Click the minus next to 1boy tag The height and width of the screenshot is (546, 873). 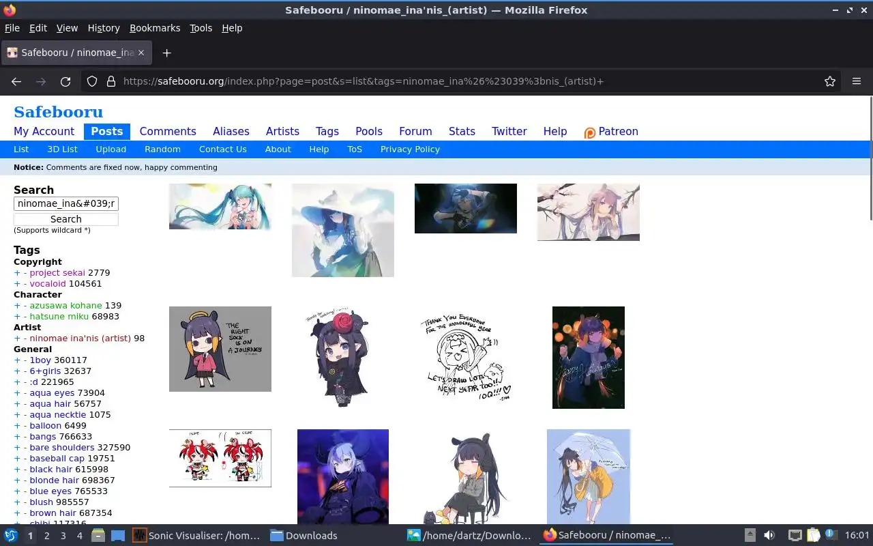pyautogui.click(x=25, y=360)
